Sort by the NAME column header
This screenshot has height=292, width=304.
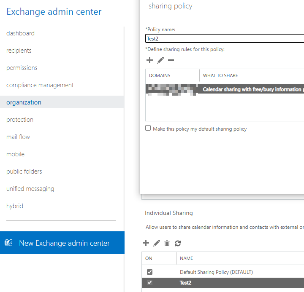(240, 258)
